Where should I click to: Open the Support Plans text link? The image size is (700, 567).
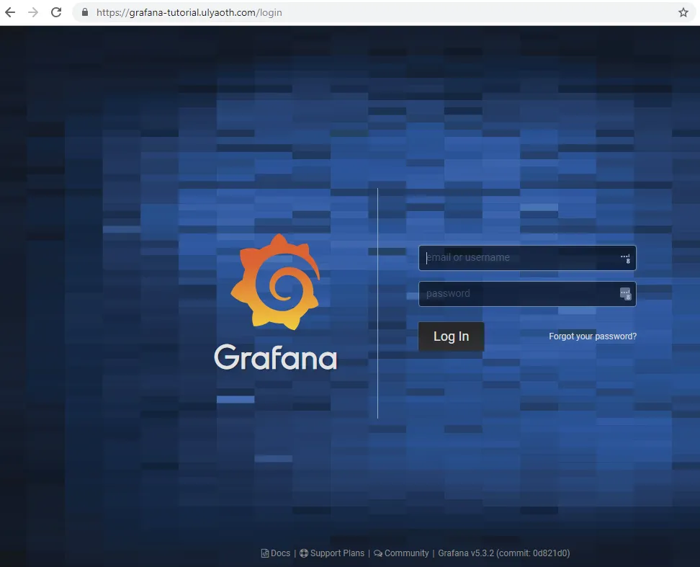[337, 553]
